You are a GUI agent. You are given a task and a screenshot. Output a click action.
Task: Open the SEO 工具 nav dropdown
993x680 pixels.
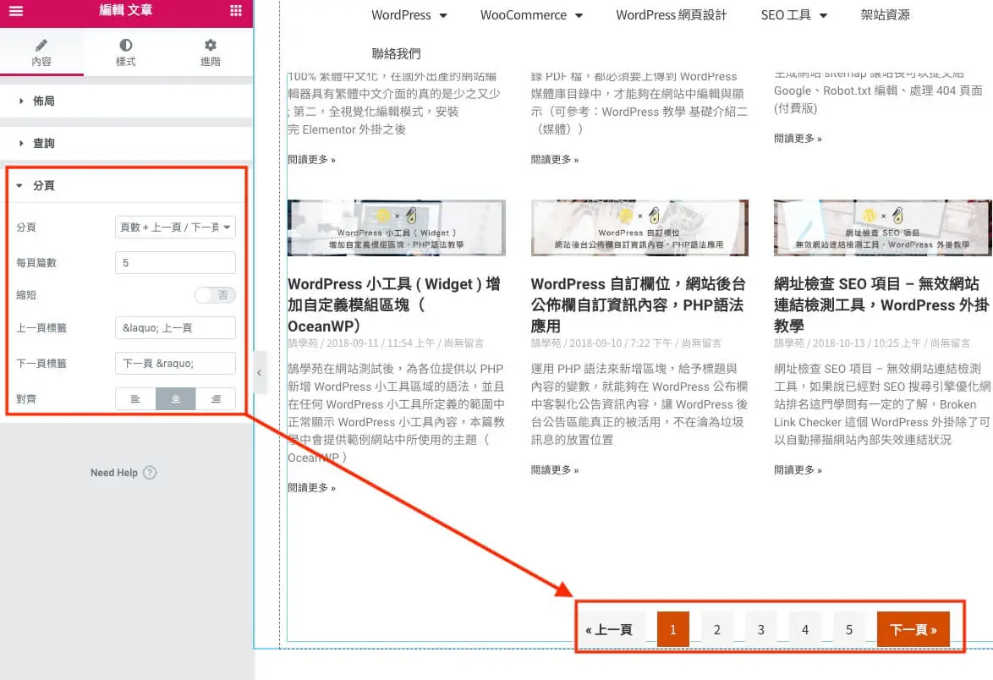click(x=794, y=15)
